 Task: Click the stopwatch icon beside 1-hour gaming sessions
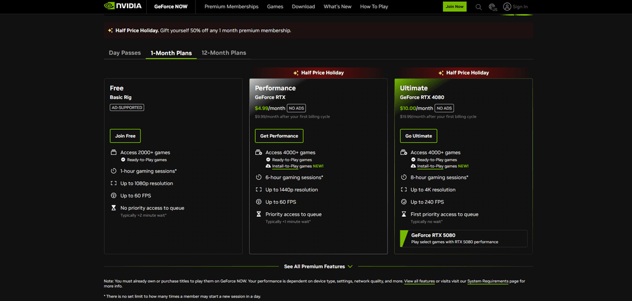(x=114, y=171)
